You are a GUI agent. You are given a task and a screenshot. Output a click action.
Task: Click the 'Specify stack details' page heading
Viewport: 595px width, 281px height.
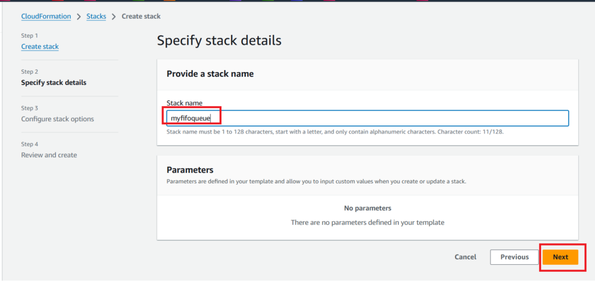[x=219, y=41]
